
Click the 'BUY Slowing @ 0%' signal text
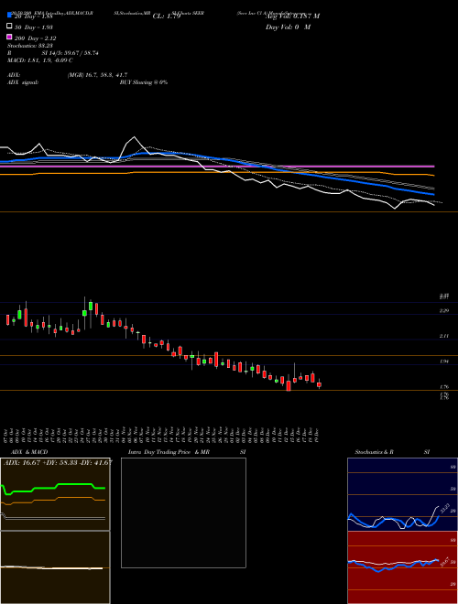coord(144,82)
